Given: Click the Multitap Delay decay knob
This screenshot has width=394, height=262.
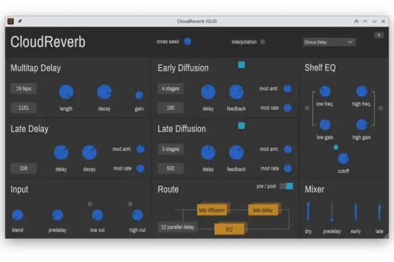Looking at the screenshot, I should click(x=104, y=92).
